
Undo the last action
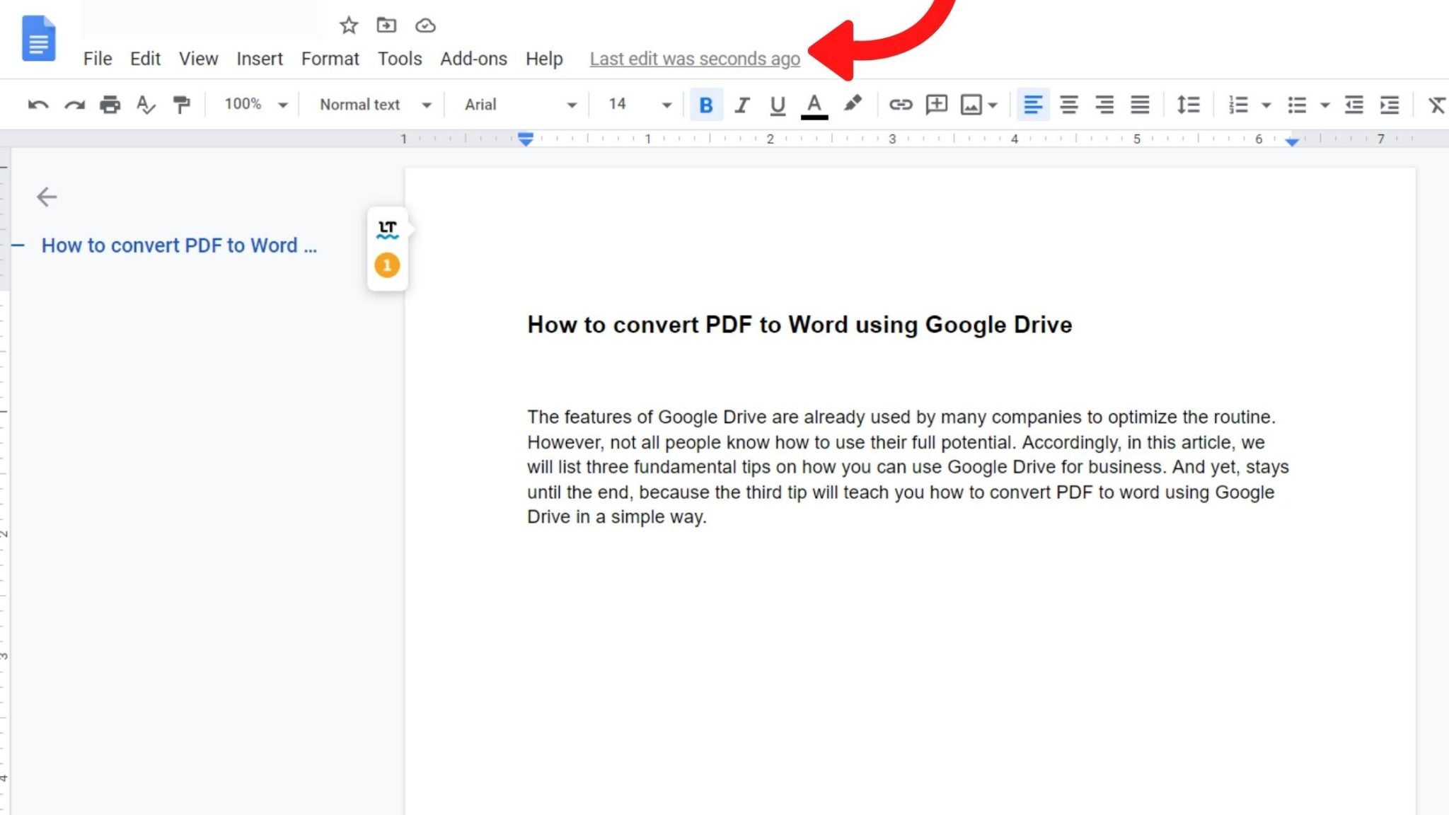pos(38,105)
